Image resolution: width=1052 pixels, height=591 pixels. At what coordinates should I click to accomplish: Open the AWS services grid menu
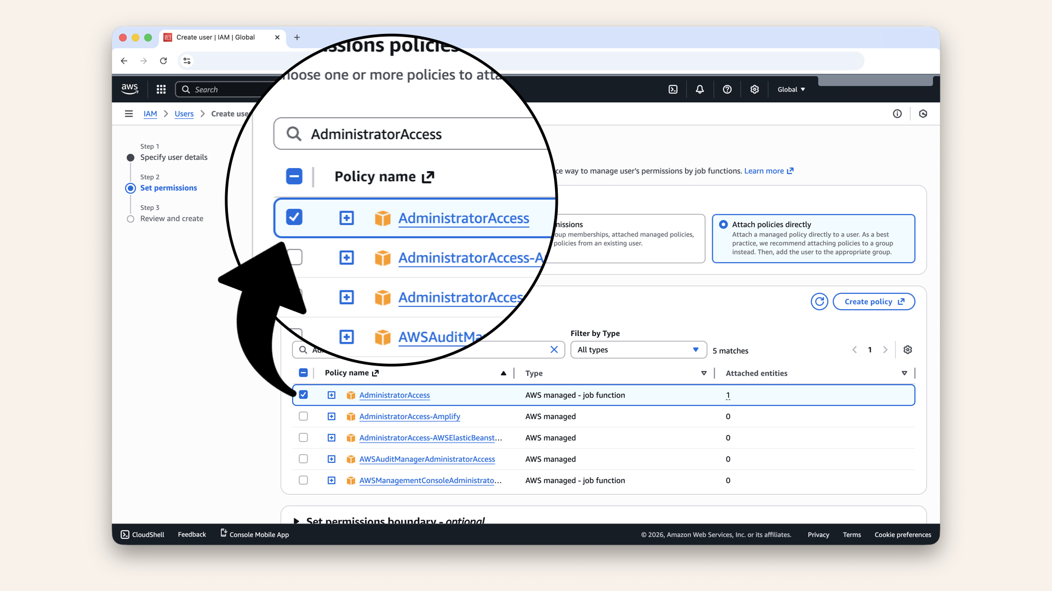[161, 89]
